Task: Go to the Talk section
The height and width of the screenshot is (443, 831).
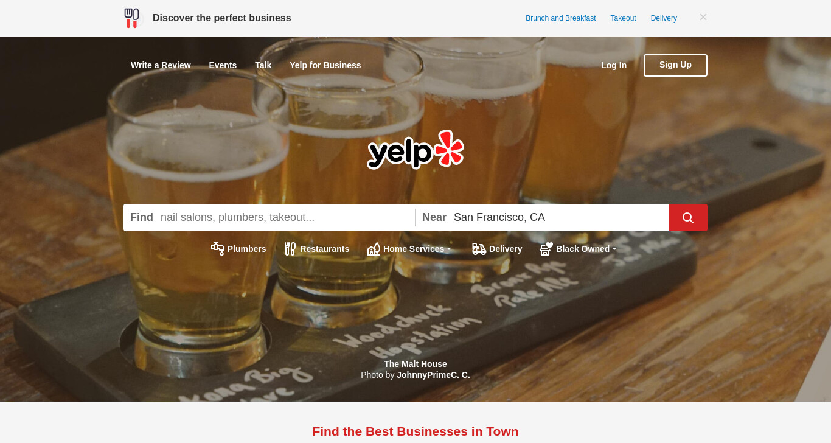Action: coord(263,65)
